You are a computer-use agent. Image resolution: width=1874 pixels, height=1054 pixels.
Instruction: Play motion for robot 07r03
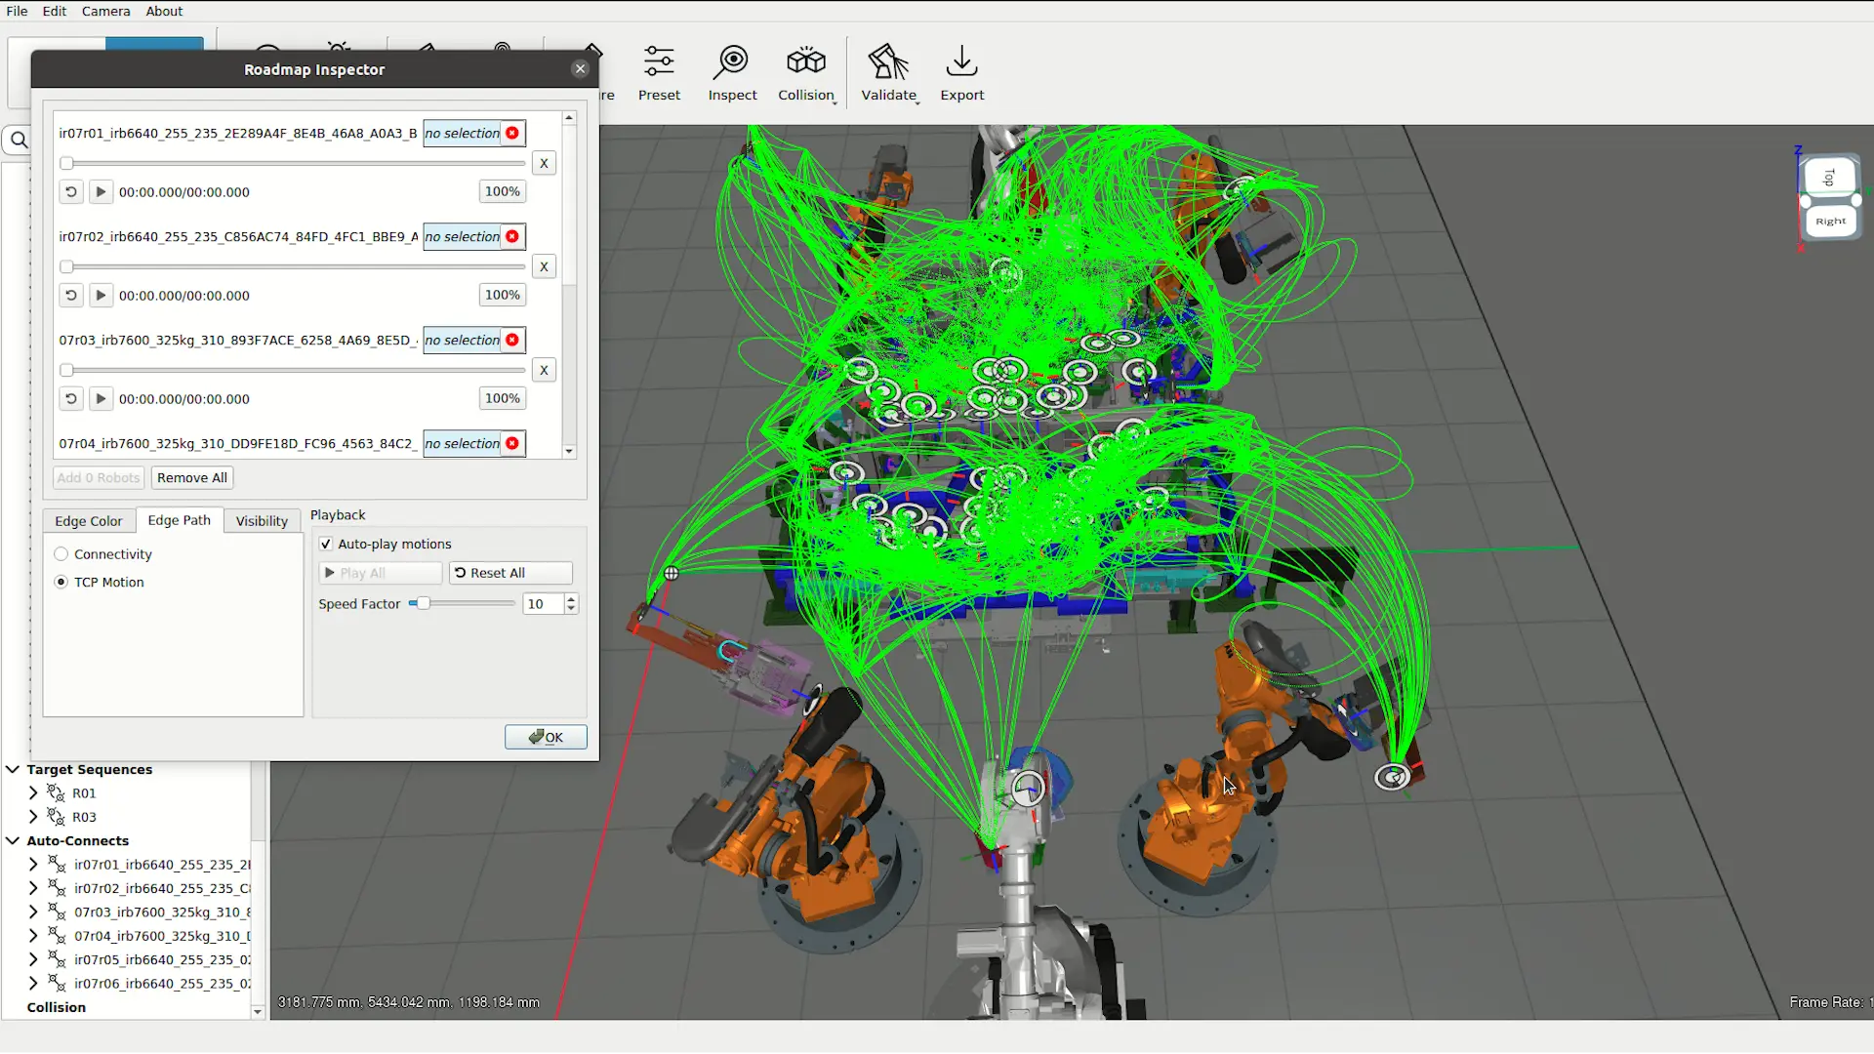coord(101,399)
